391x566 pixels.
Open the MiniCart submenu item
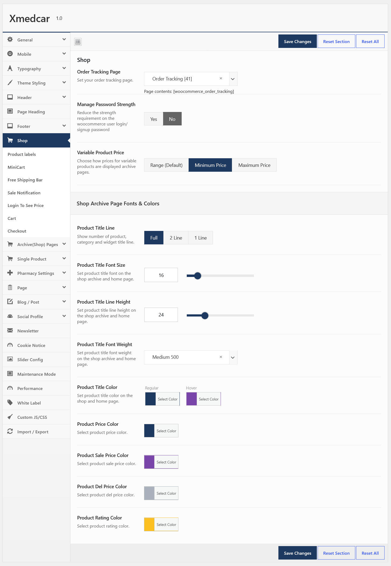(x=16, y=167)
